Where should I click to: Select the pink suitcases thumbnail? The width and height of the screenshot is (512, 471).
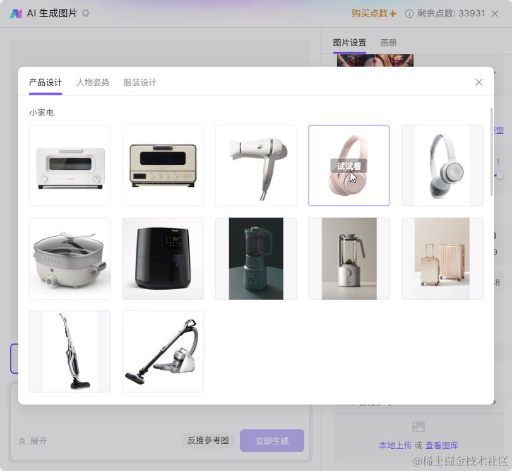click(442, 259)
